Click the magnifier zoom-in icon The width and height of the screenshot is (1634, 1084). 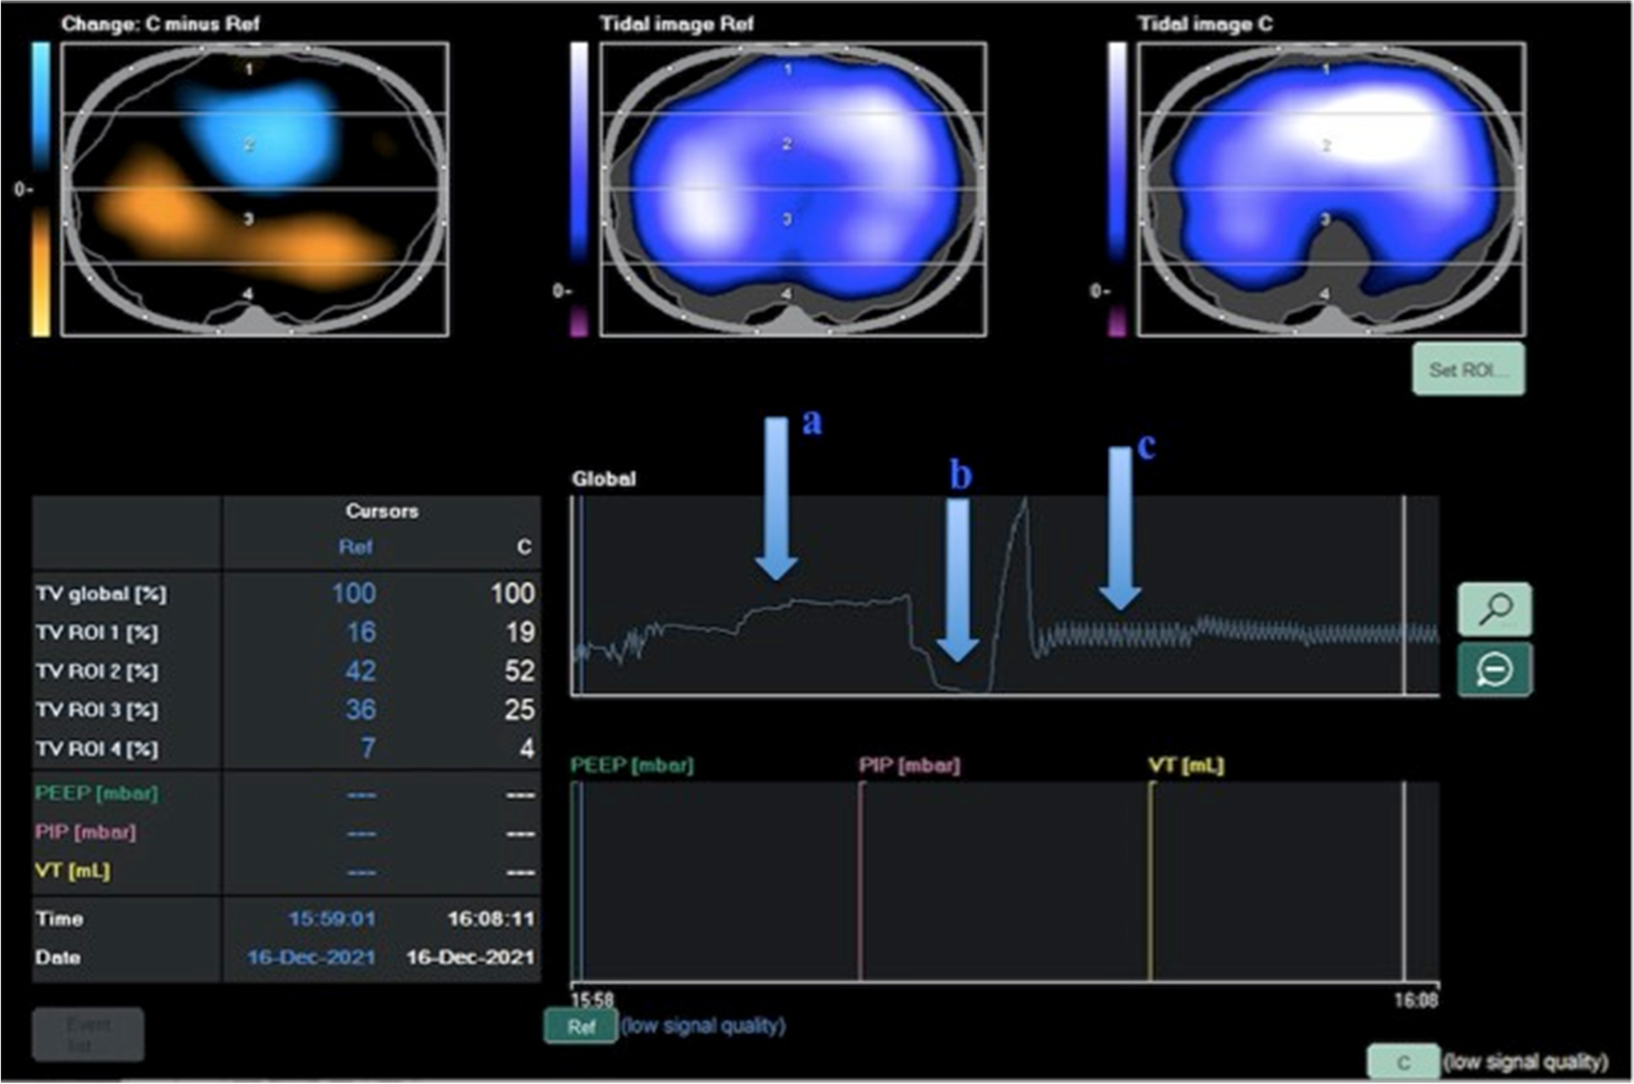click(1494, 609)
